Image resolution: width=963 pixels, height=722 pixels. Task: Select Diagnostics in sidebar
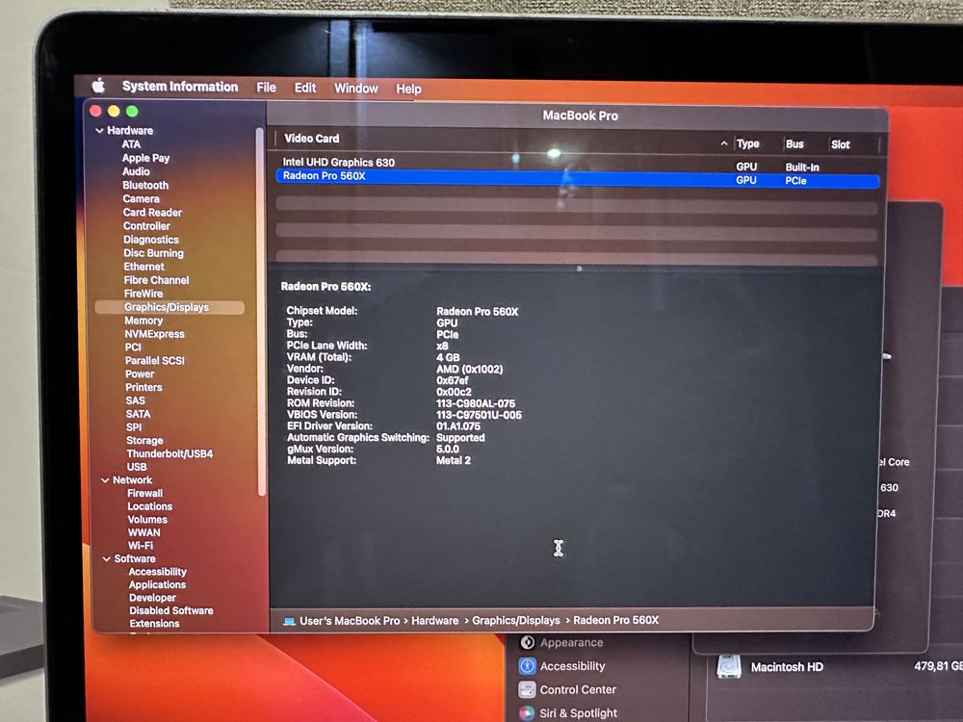click(150, 240)
